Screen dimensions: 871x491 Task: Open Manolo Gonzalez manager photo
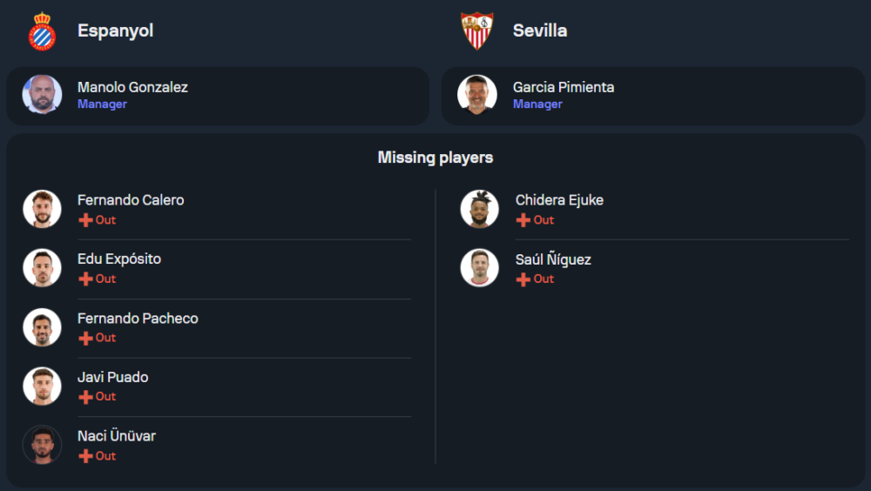click(x=42, y=95)
